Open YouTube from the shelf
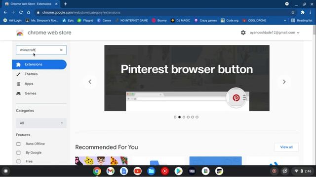The width and height of the screenshot is (316, 177). pyautogui.click(x=137, y=171)
